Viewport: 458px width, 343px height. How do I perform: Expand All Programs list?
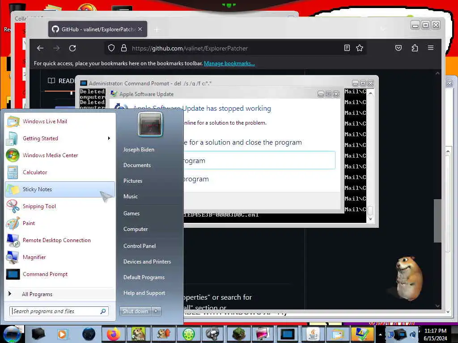(60, 294)
